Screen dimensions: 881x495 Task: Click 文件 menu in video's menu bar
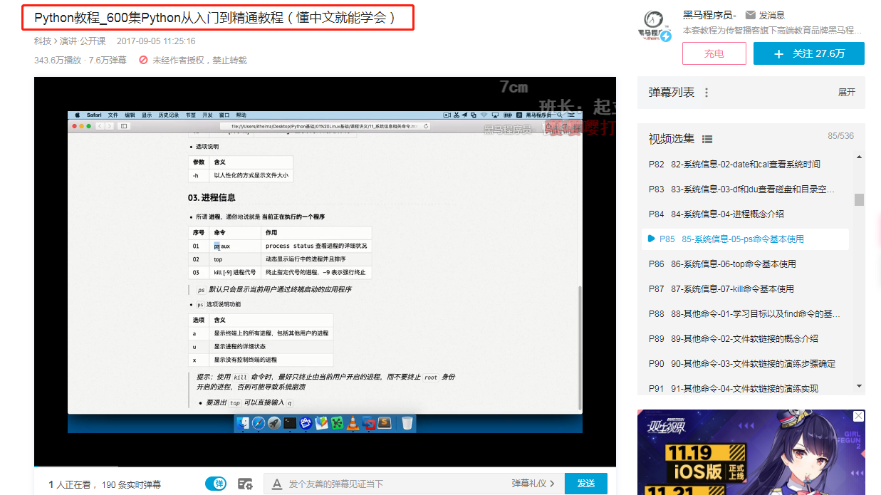pyautogui.click(x=113, y=115)
